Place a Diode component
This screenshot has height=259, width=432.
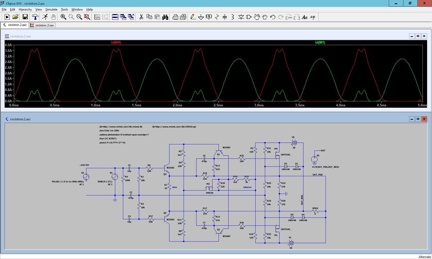coord(241,17)
